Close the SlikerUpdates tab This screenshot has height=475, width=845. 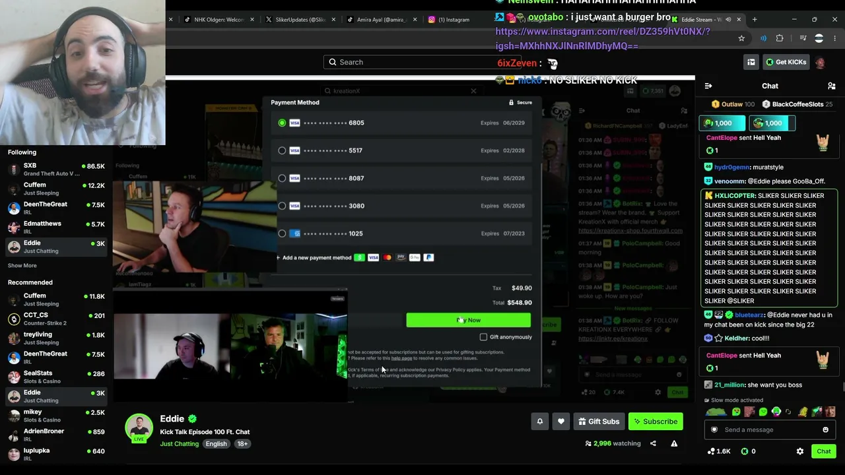click(x=333, y=20)
